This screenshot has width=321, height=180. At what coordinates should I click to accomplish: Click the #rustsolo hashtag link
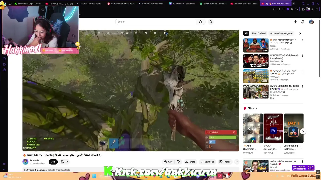(x=66, y=170)
